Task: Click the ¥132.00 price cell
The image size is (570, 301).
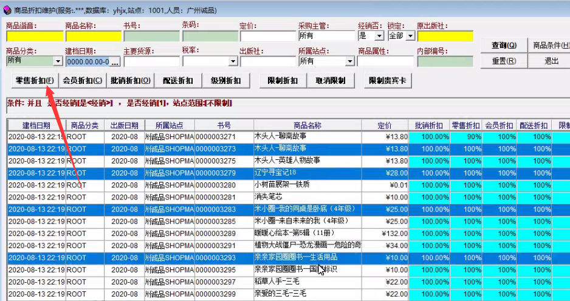Action: [x=385, y=234]
